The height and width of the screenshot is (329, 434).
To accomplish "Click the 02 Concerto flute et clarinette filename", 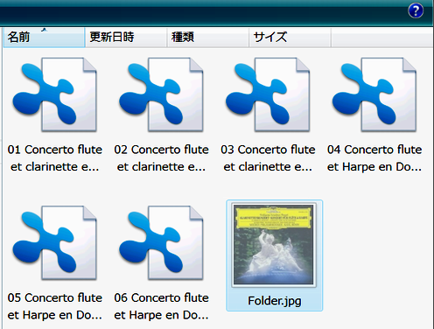I will tap(161, 158).
